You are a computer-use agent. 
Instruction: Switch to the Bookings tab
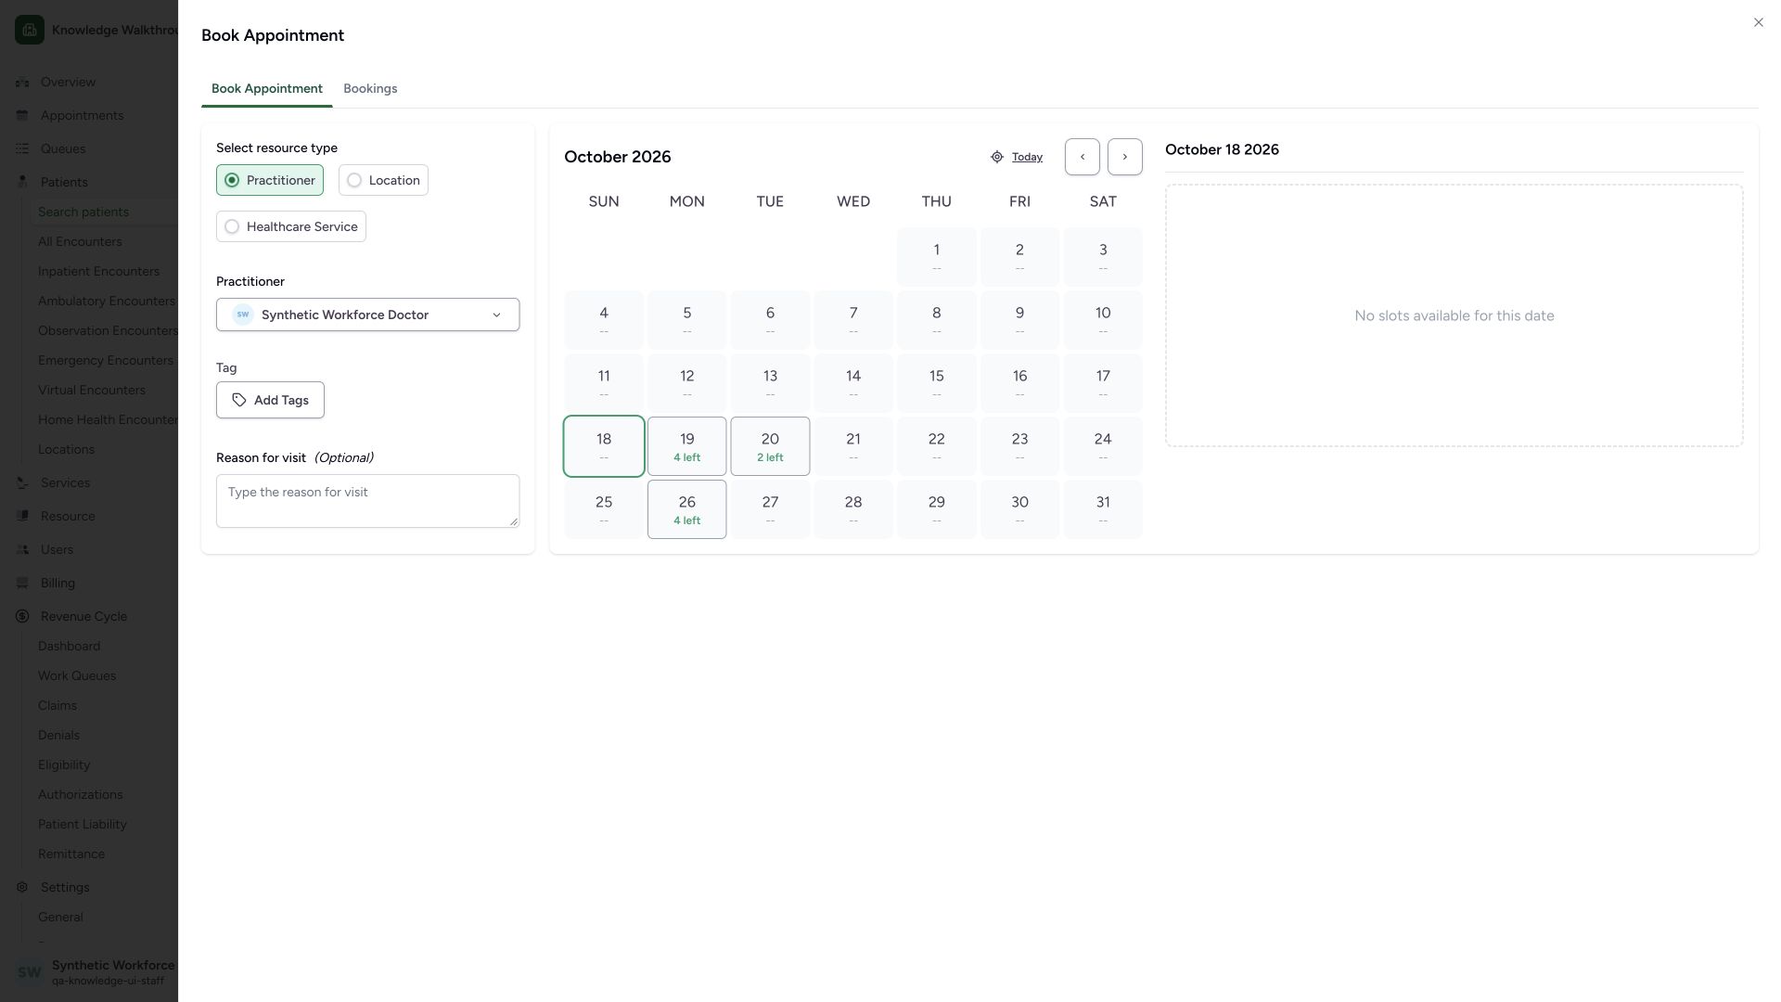pos(370,88)
